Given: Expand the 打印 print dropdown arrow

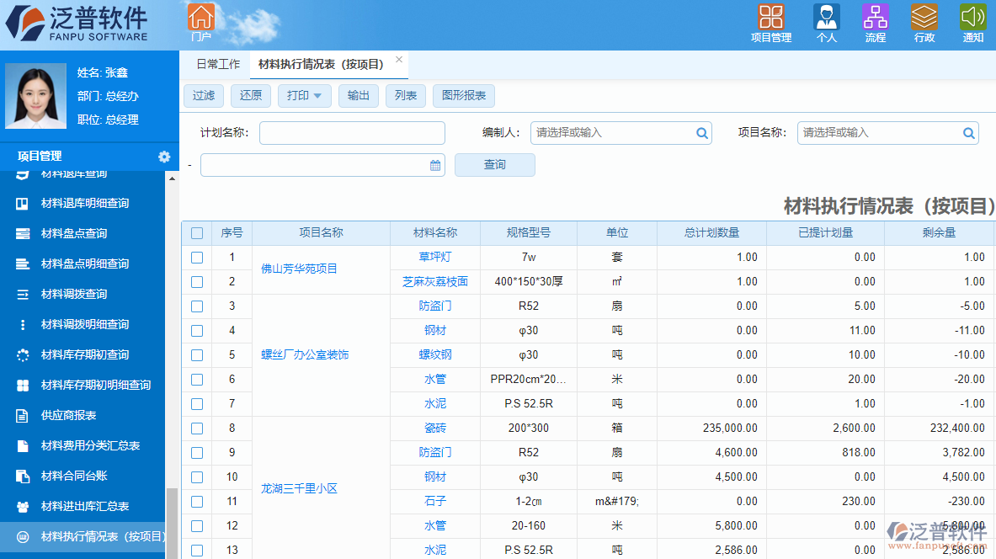Looking at the screenshot, I should click(317, 95).
